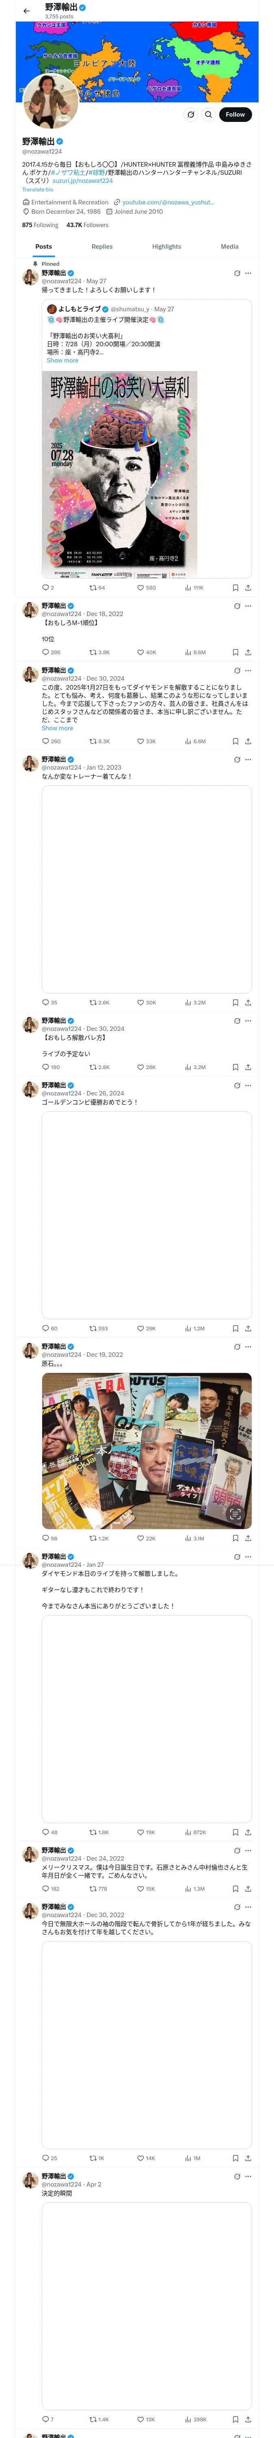
Task: Switch to the Replies tab
Action: [102, 246]
